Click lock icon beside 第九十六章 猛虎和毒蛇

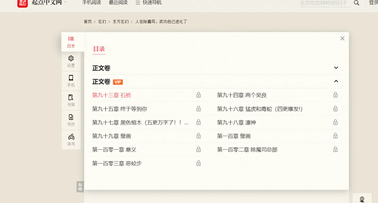click(x=335, y=109)
